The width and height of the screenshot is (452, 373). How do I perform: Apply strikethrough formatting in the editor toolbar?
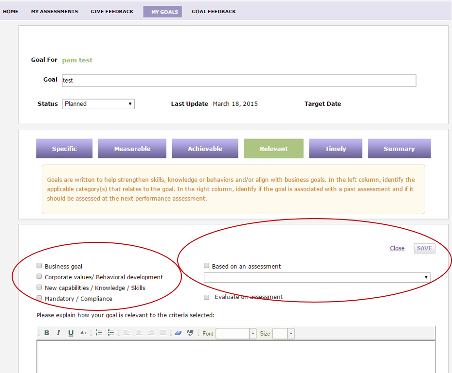[83, 333]
